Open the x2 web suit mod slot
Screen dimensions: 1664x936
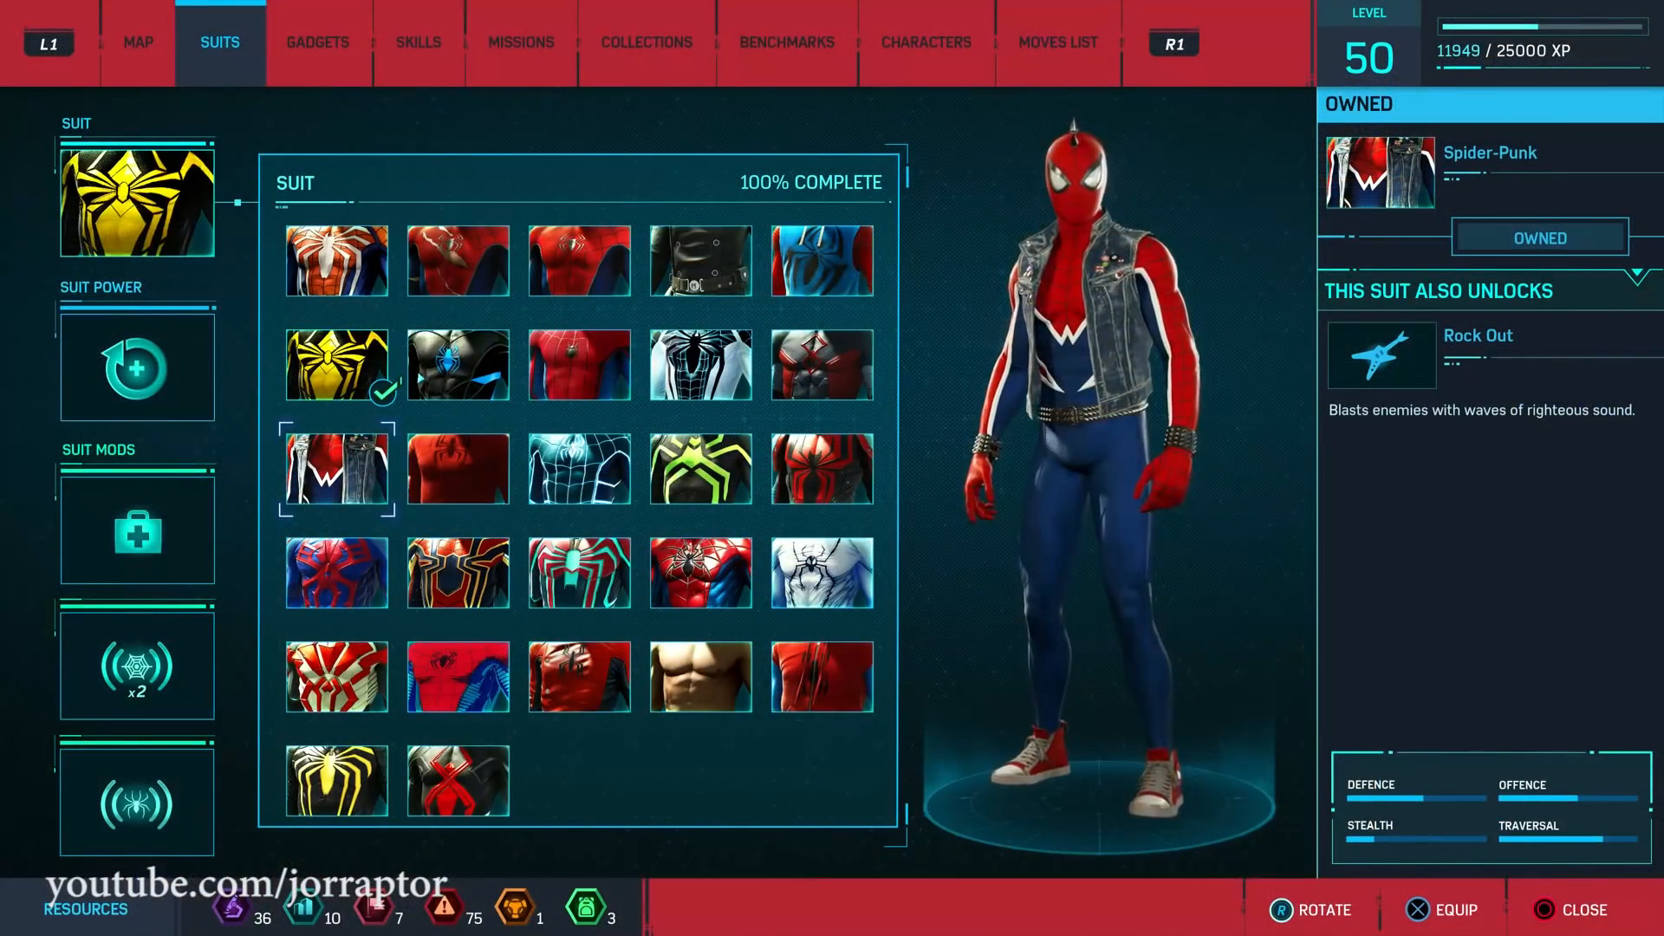pyautogui.click(x=137, y=666)
